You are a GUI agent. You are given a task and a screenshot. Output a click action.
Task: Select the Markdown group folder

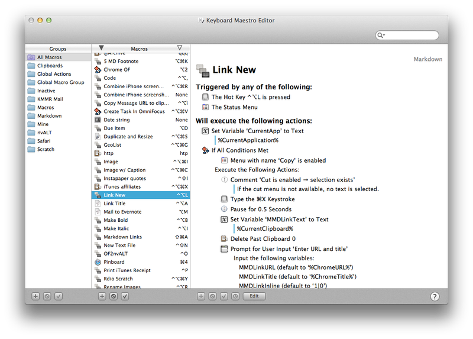(58, 115)
